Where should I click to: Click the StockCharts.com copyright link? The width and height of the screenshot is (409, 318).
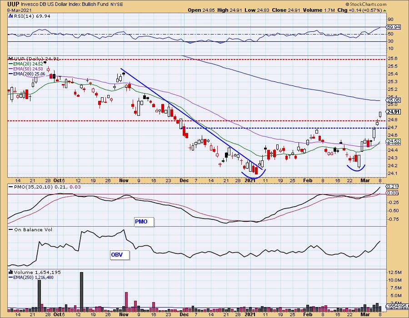point(366,4)
